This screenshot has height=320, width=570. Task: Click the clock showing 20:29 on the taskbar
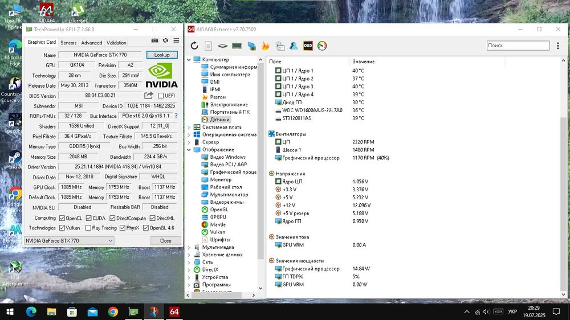534,308
